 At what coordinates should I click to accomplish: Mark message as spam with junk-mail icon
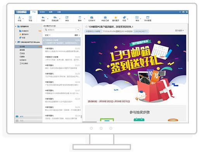tap(92, 17)
